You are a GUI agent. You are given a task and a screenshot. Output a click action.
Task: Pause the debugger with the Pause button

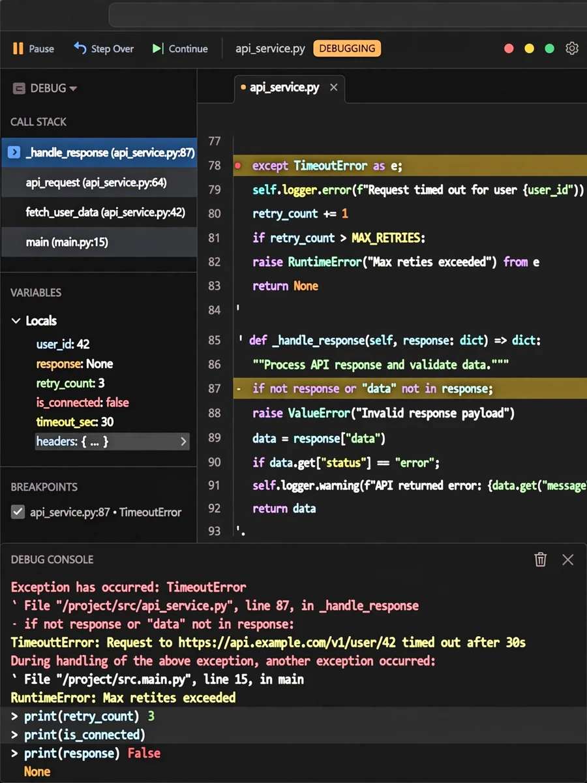(x=33, y=48)
